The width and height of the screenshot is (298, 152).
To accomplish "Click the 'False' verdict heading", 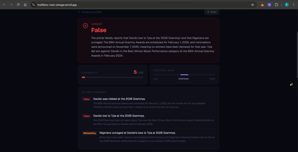I will (99, 30).
